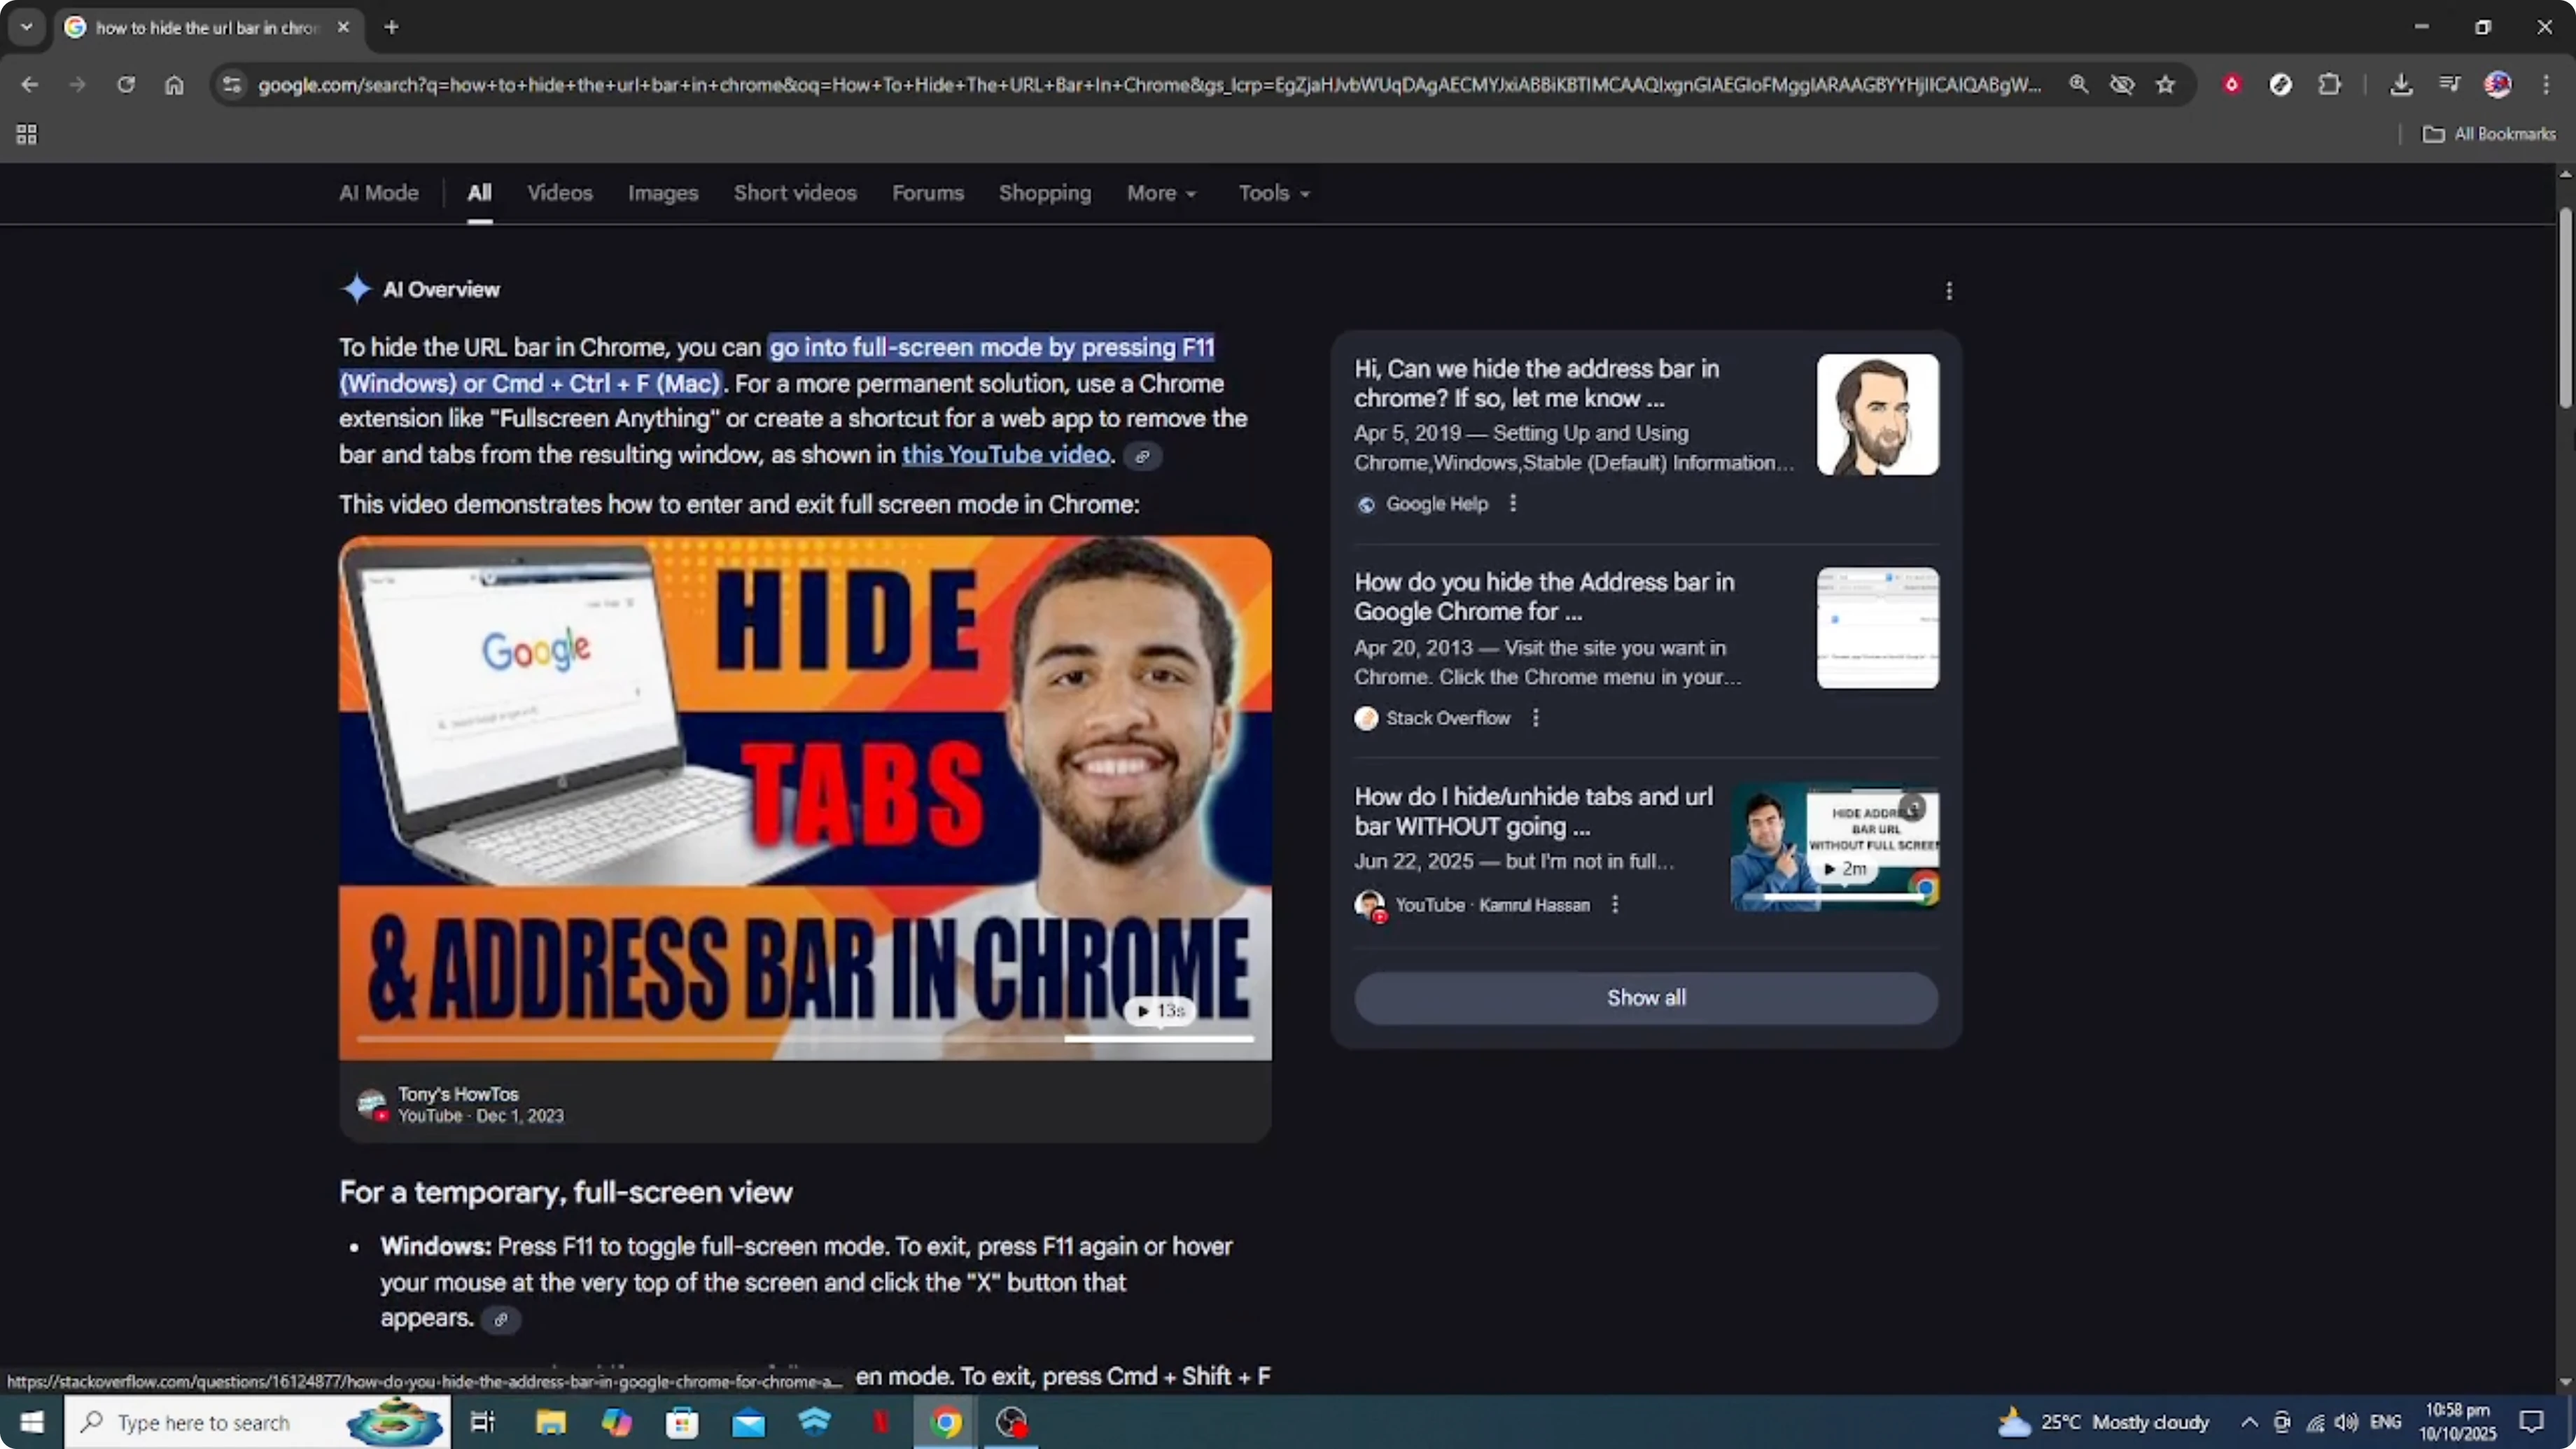Launch OBS Studio from the taskbar

pos(1011,1422)
